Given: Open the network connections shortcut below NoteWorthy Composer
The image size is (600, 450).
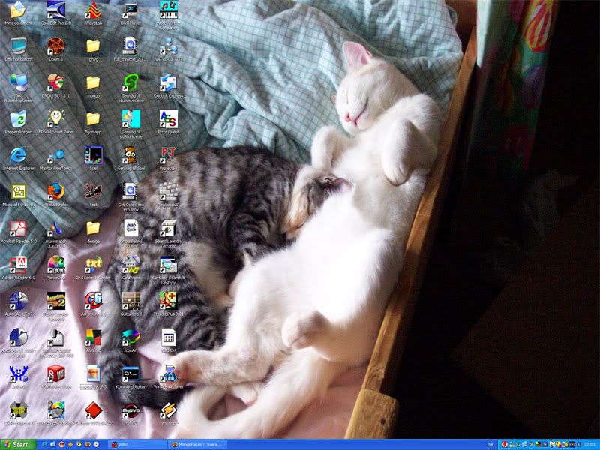Looking at the screenshot, I should point(168,46).
